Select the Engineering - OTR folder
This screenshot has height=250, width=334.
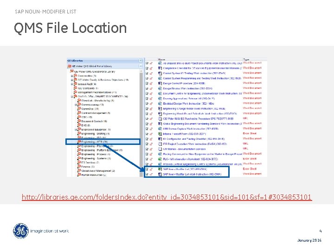(95, 142)
